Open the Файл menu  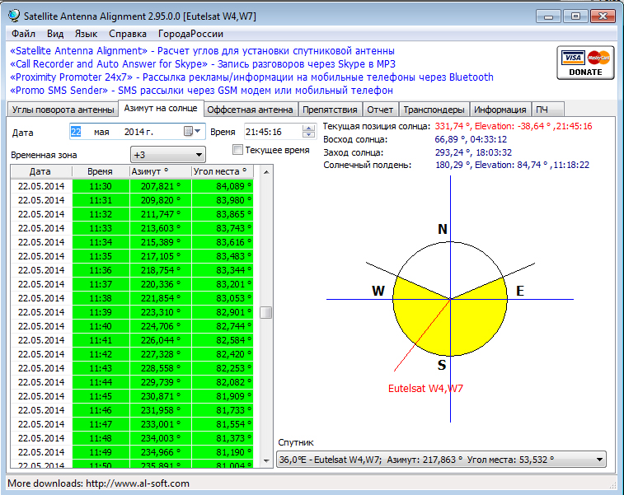coord(23,34)
